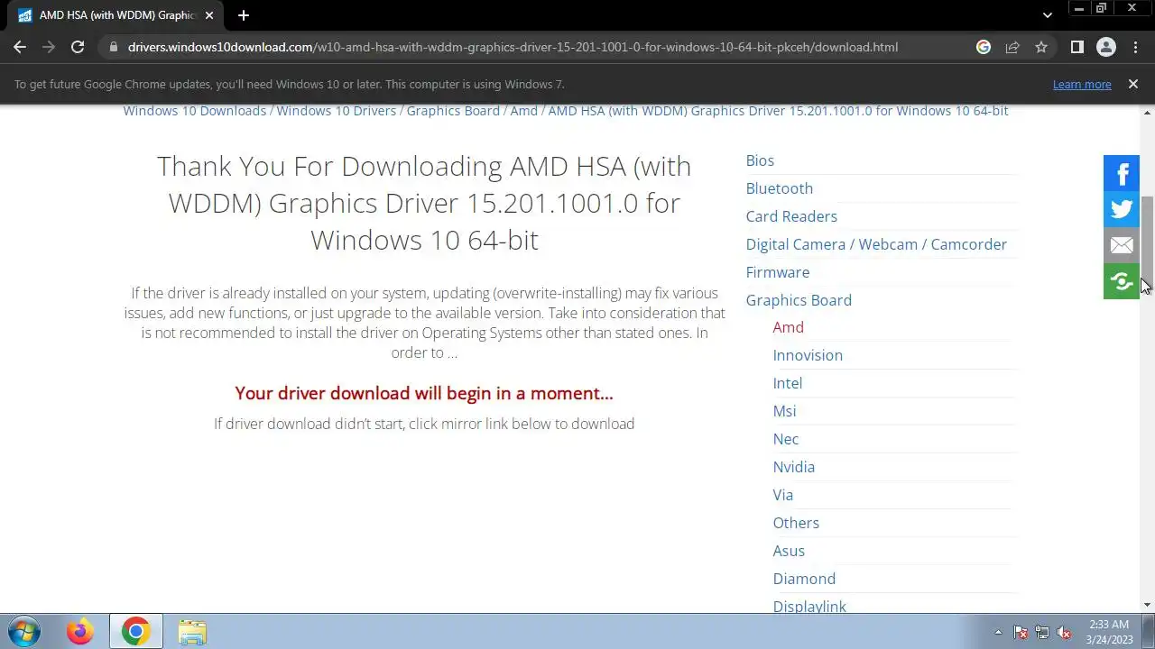Screen dimensions: 1155x649
Task: Open Action Center flag icon
Action: coord(1021,632)
